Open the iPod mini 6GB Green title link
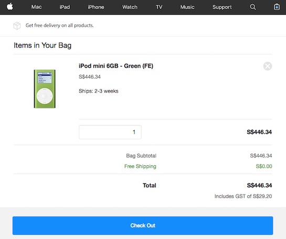 coord(116,66)
